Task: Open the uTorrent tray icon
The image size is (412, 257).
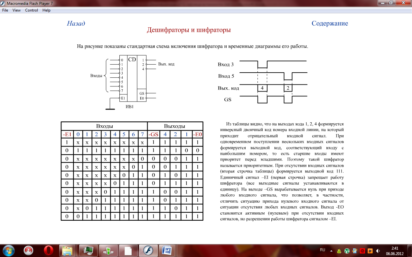Action: coord(347,251)
